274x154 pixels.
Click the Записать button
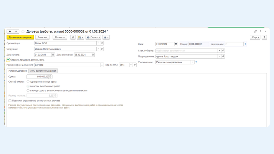tap(42, 37)
